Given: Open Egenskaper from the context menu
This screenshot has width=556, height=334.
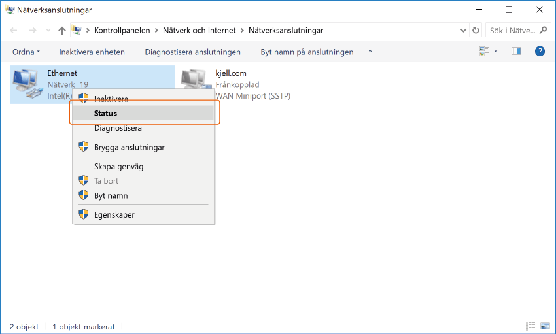Looking at the screenshot, I should pos(143,214).
